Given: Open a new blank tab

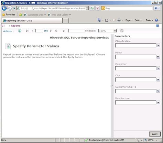Looking at the screenshot, I should click(66, 21).
